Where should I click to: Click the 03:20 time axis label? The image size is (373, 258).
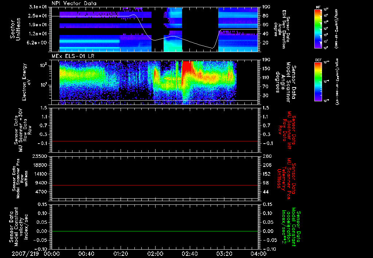point(224,254)
